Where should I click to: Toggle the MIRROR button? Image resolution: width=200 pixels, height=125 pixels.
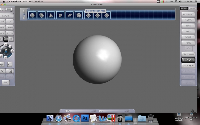pos(6,83)
